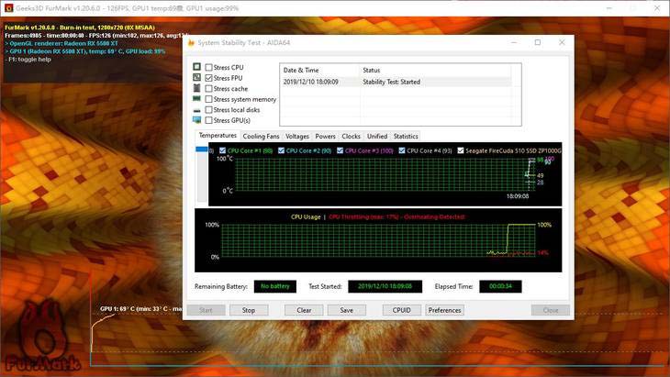Click the FurMark GPU 1 temperature graph label
This screenshot has height=377, width=670.
pyautogui.click(x=141, y=308)
